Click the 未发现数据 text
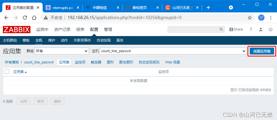 [138, 81]
